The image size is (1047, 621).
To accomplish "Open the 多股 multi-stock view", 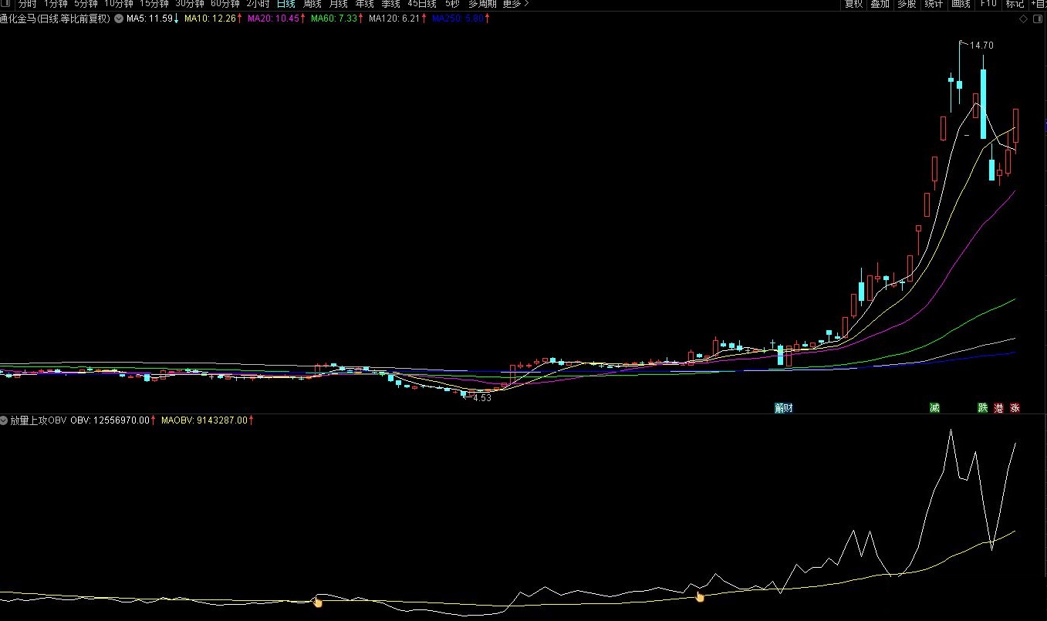I will pos(907,4).
